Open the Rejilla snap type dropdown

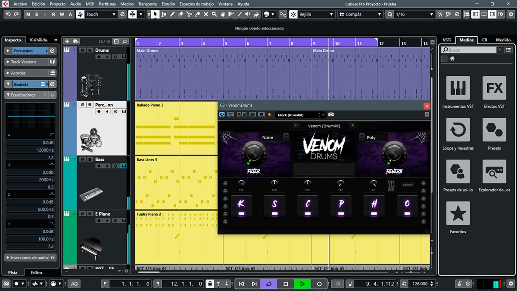pyautogui.click(x=316, y=14)
